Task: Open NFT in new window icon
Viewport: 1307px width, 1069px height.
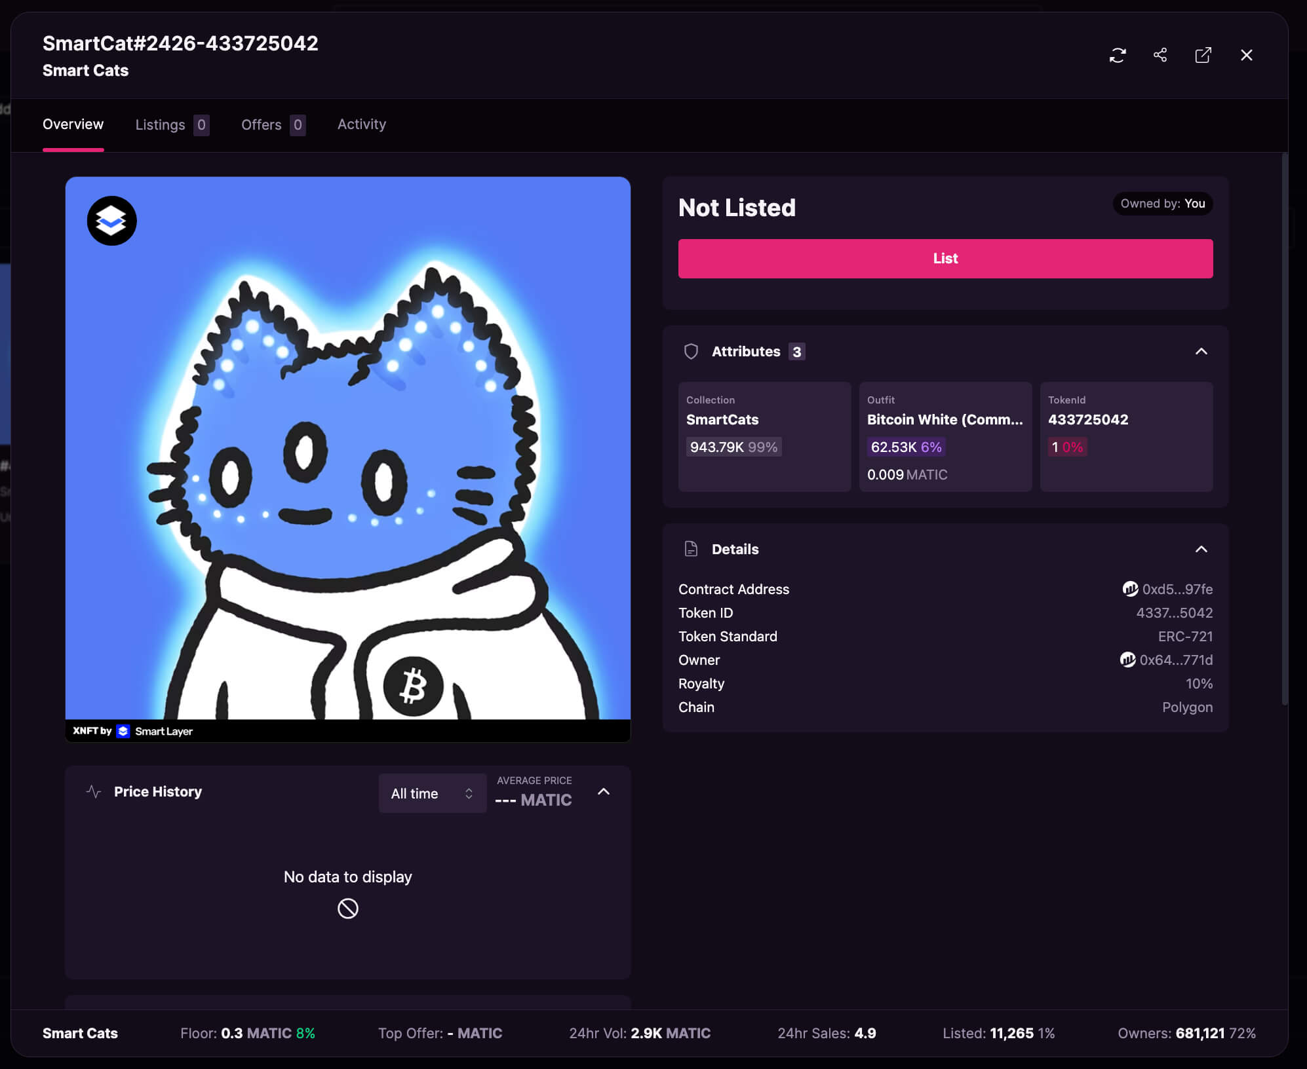Action: (1203, 55)
